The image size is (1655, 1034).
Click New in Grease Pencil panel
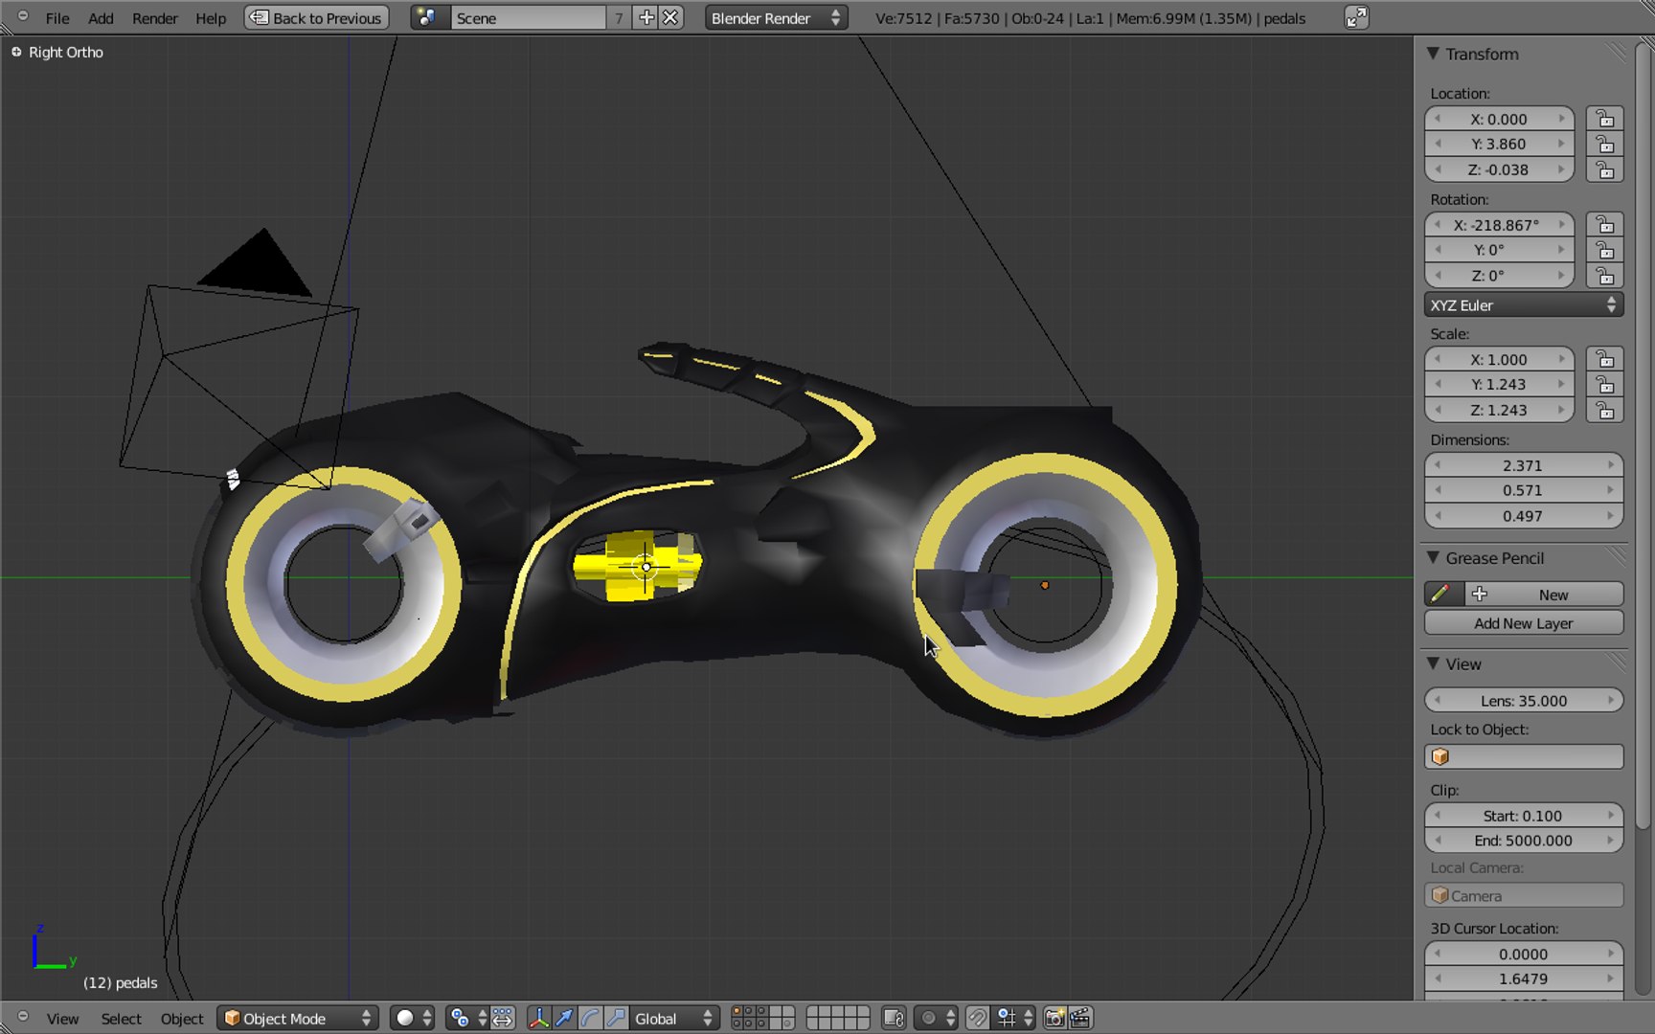[1544, 595]
